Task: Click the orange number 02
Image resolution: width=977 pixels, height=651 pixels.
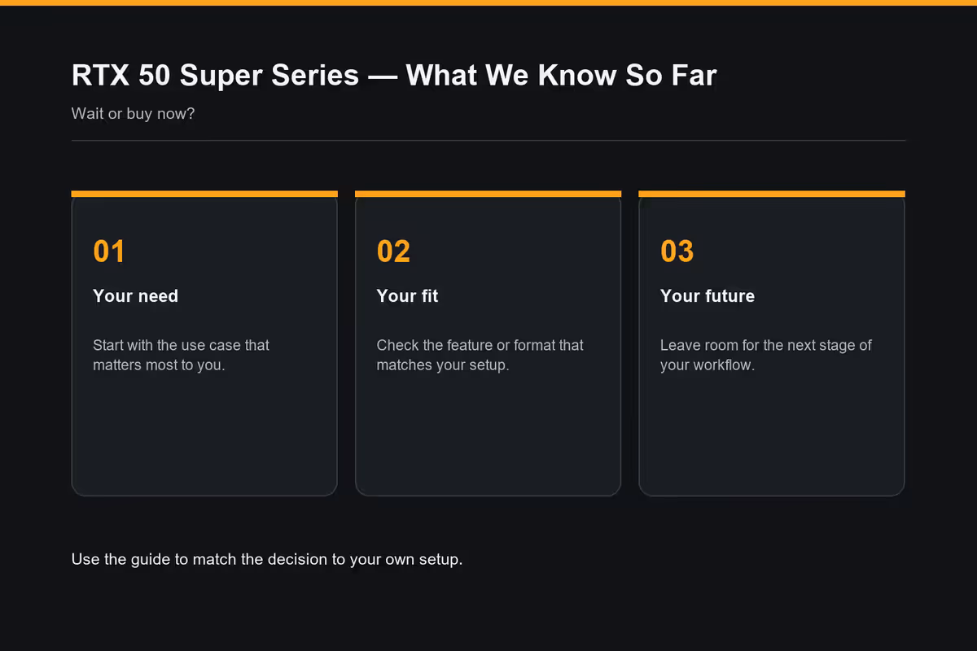Action: coord(393,251)
